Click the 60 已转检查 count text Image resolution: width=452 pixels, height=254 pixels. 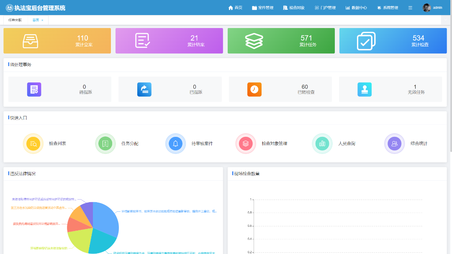pyautogui.click(x=306, y=90)
